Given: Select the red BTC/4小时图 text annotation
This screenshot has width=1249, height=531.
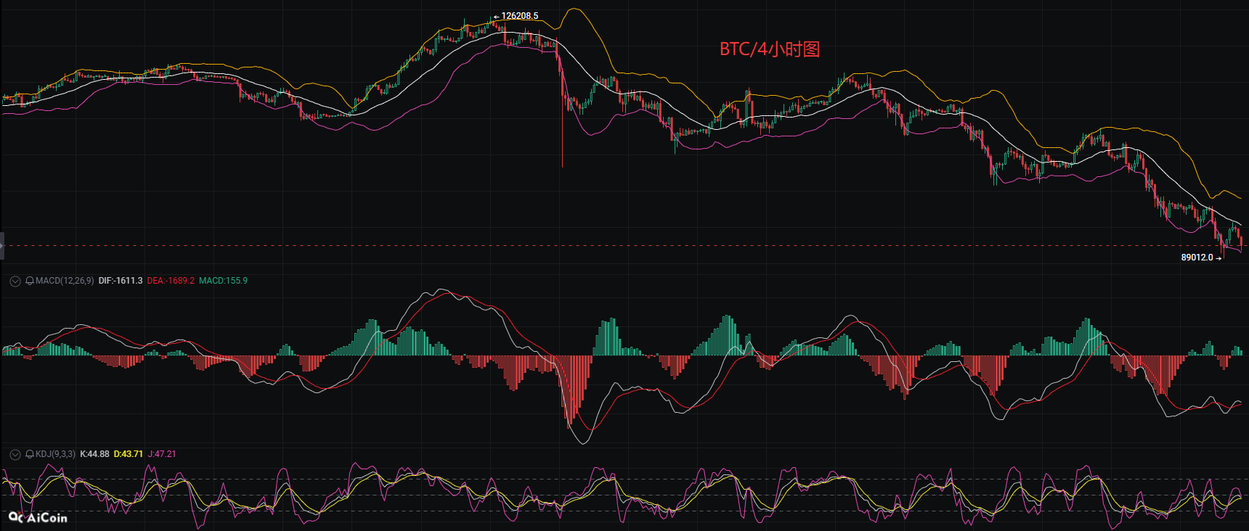Looking at the screenshot, I should [769, 49].
